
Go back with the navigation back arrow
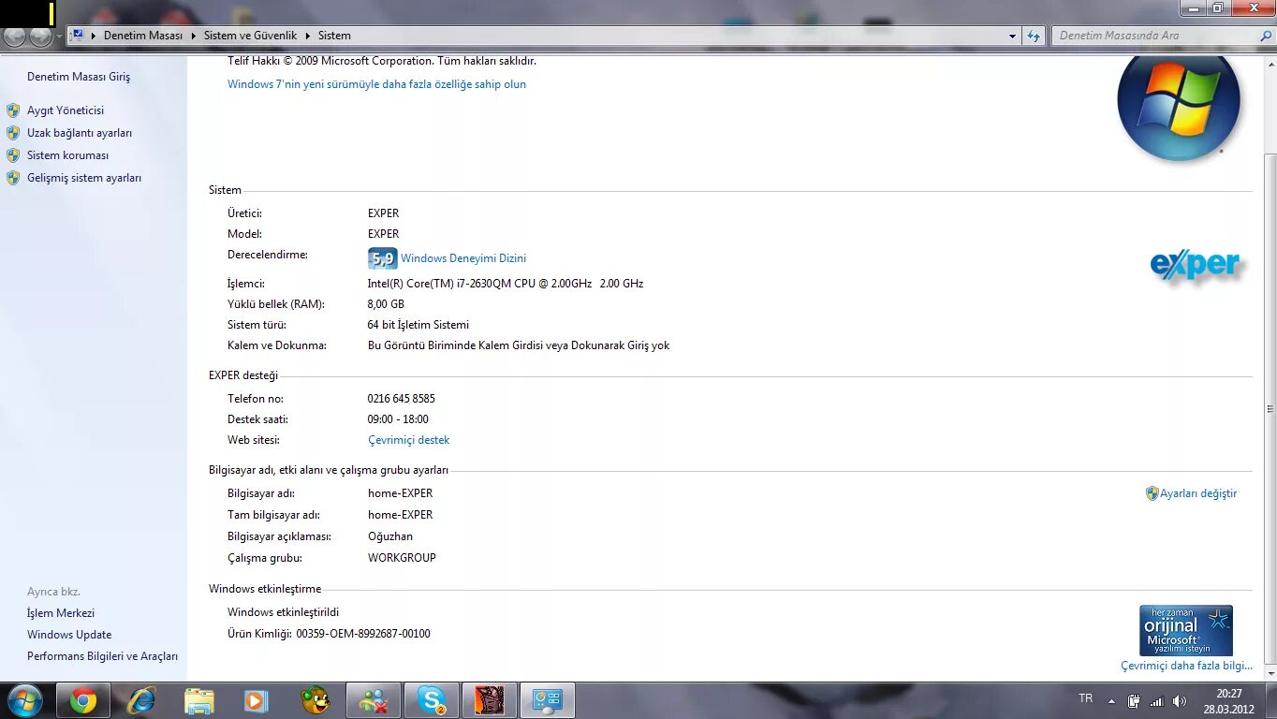[x=14, y=37]
